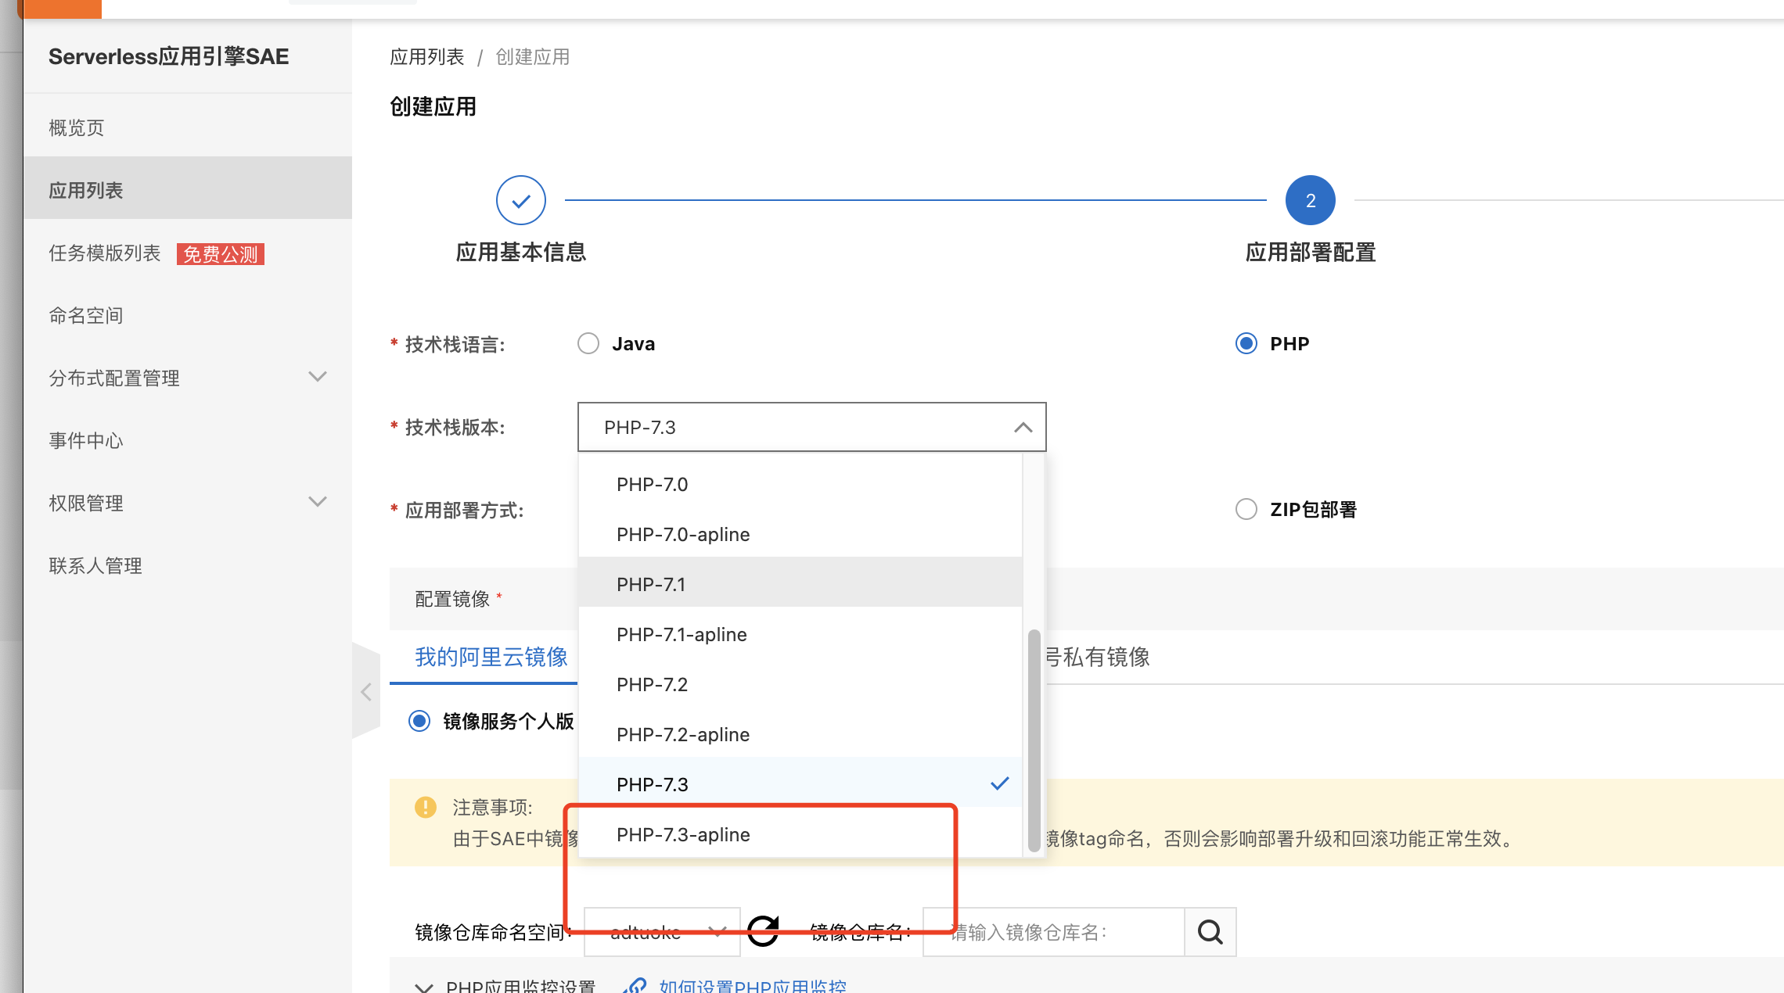Select the PHP radio button
Viewport: 1784px width, 993px height.
(1246, 343)
